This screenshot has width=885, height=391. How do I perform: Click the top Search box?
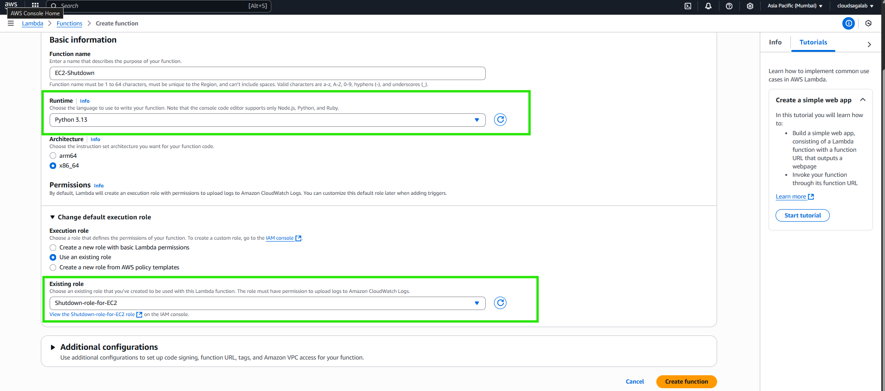click(159, 6)
